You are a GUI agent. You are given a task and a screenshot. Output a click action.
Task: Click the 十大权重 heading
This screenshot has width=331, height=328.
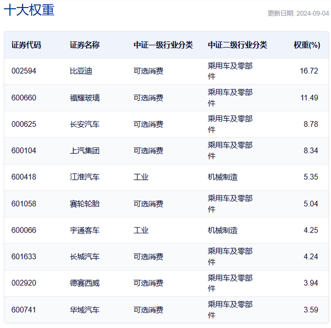coord(29,10)
